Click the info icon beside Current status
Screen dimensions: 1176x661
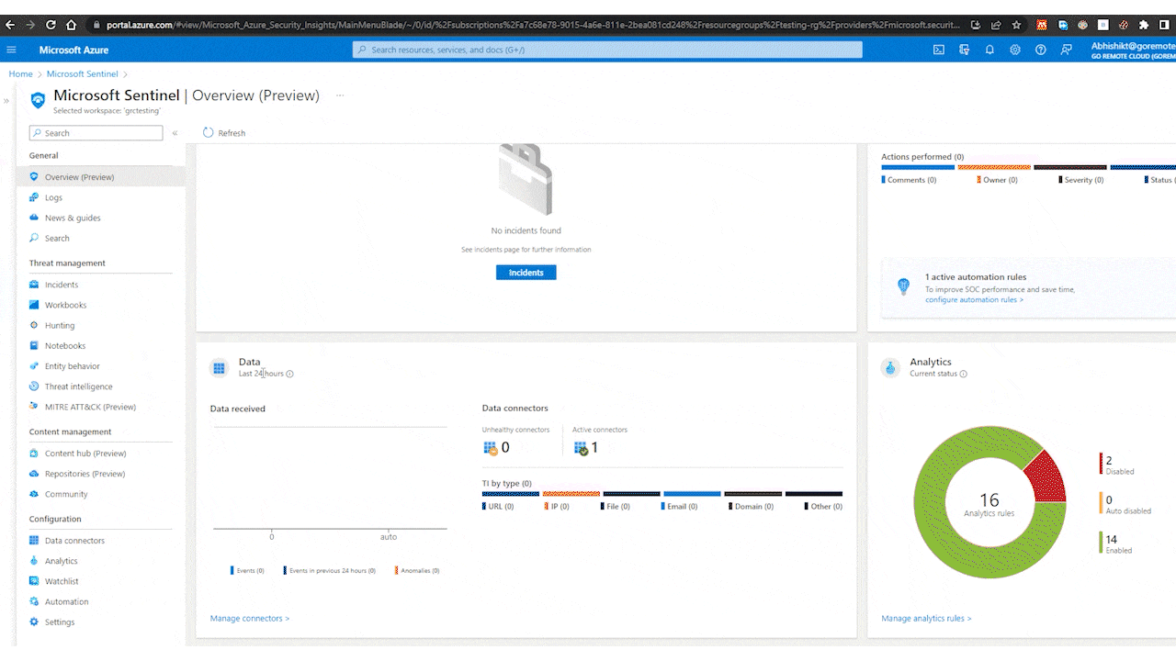(x=963, y=374)
